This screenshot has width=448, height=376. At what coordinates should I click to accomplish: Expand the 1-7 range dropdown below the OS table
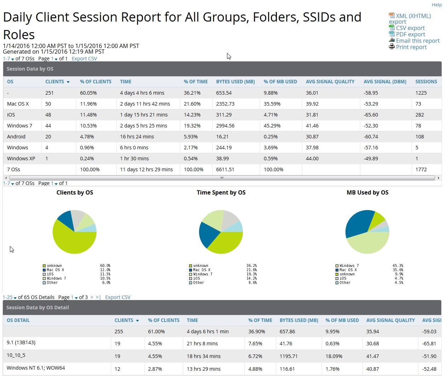8,183
